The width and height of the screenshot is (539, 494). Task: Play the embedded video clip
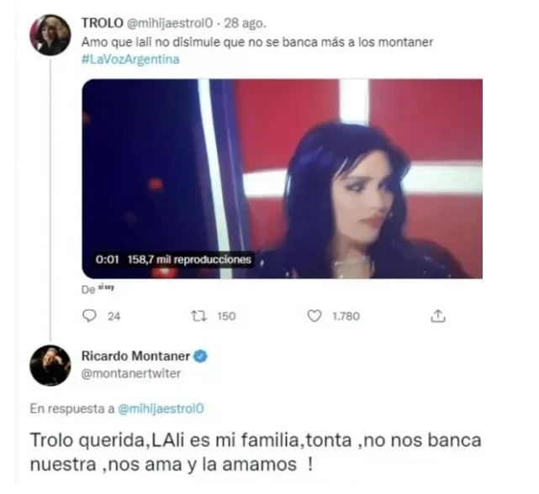[282, 178]
